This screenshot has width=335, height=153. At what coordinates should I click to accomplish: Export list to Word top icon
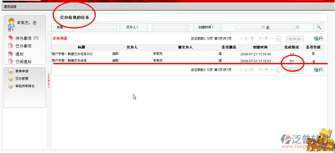[x=321, y=39]
